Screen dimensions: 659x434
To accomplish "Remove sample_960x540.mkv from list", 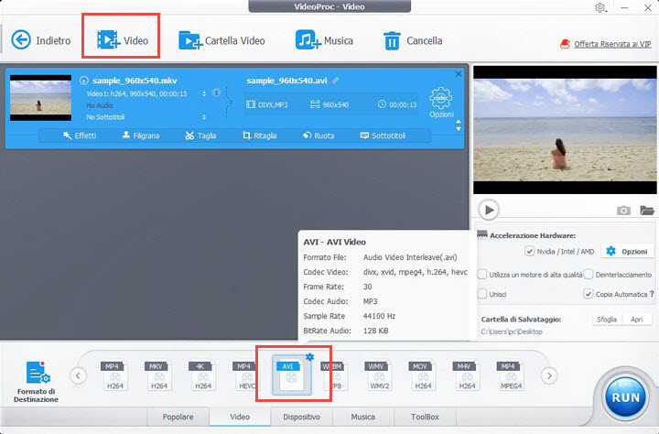I will (x=459, y=74).
